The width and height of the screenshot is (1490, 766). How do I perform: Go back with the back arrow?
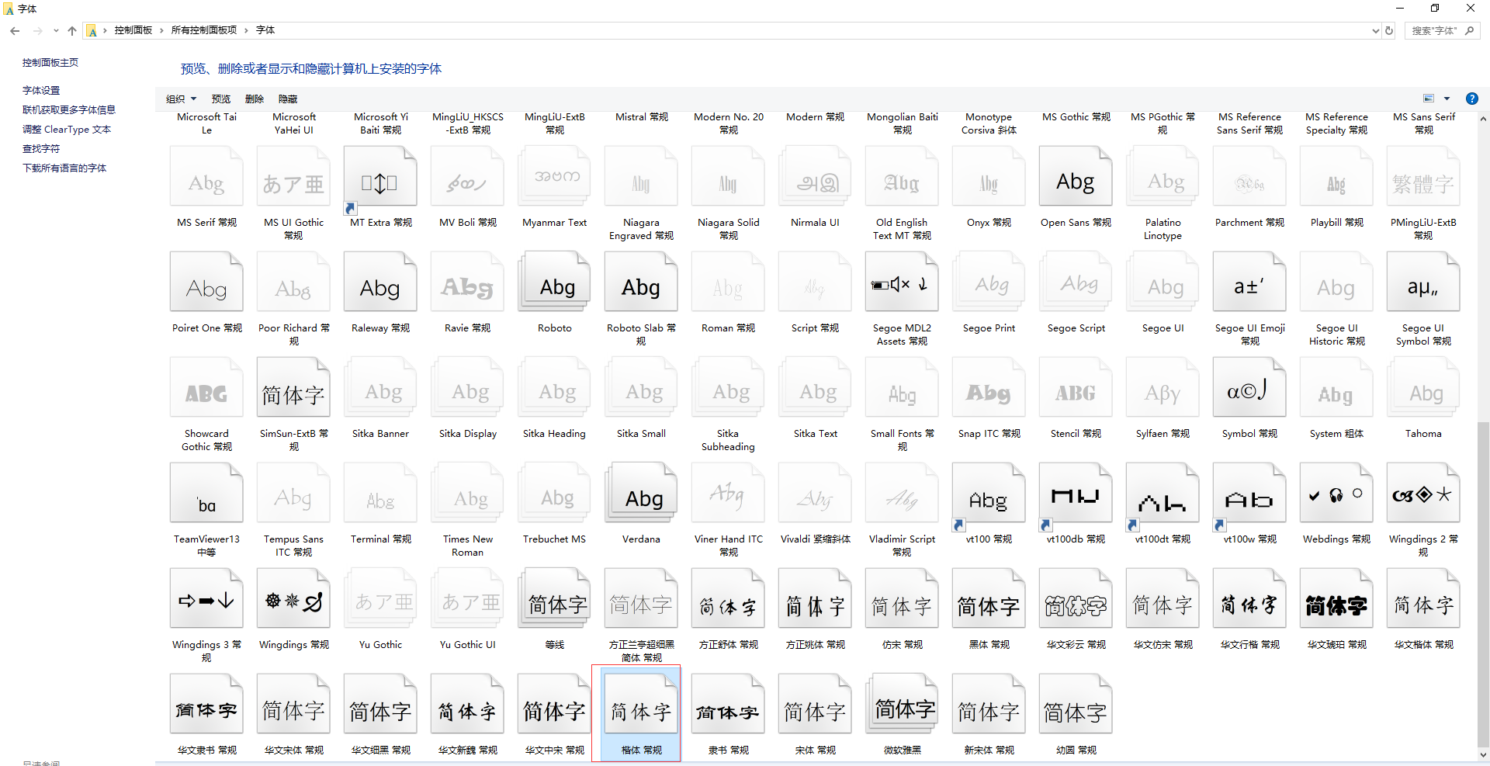[x=15, y=31]
